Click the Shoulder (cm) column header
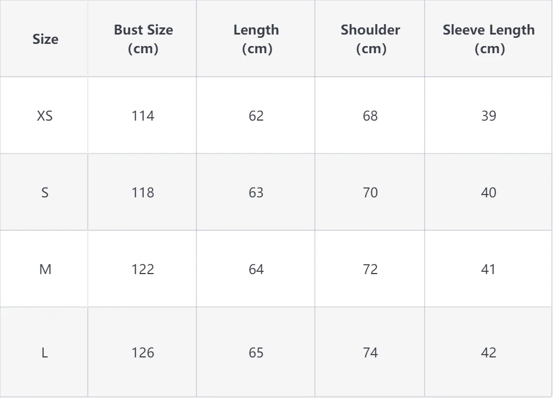The image size is (553, 398). 370,39
